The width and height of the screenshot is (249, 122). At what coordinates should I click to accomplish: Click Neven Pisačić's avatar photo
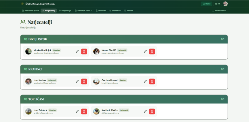click(x=96, y=51)
